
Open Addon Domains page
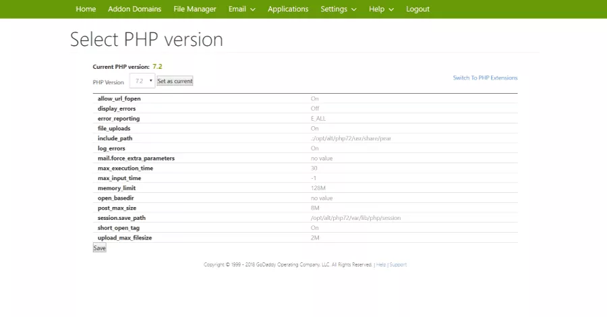[134, 9]
